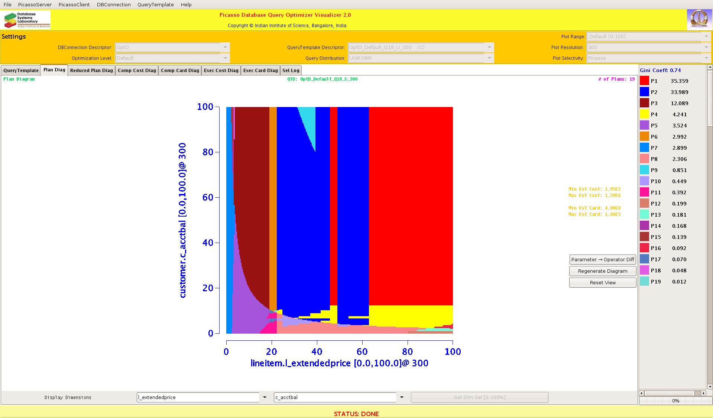The height and width of the screenshot is (418, 713).
Task: Switch to the Exec Cost Diag tab
Action: tap(221, 70)
